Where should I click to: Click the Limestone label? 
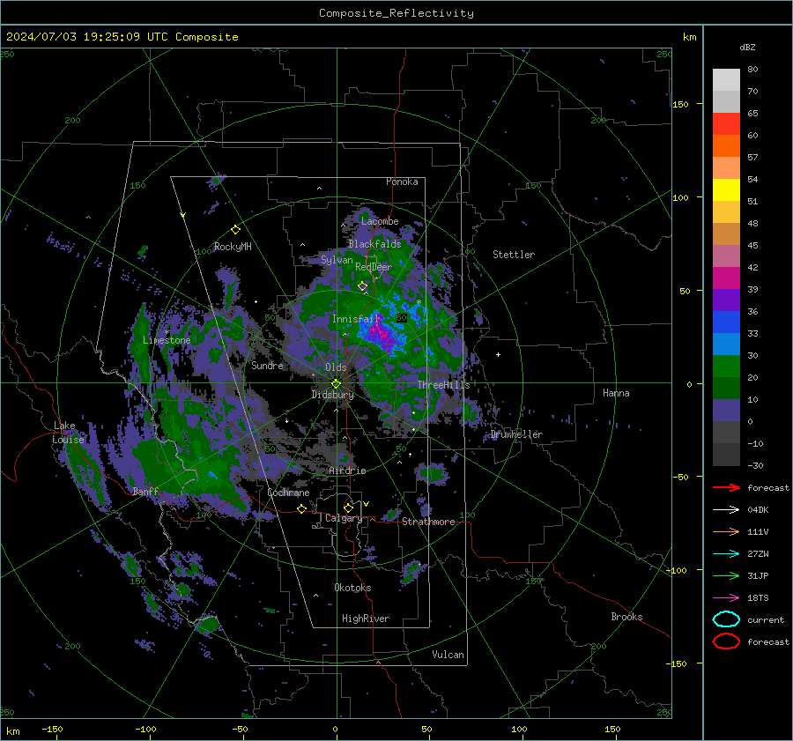click(x=167, y=340)
